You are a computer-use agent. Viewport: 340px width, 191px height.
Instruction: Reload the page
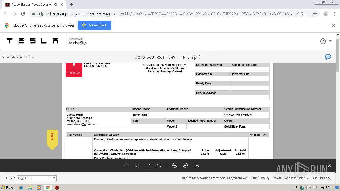tap(23, 14)
